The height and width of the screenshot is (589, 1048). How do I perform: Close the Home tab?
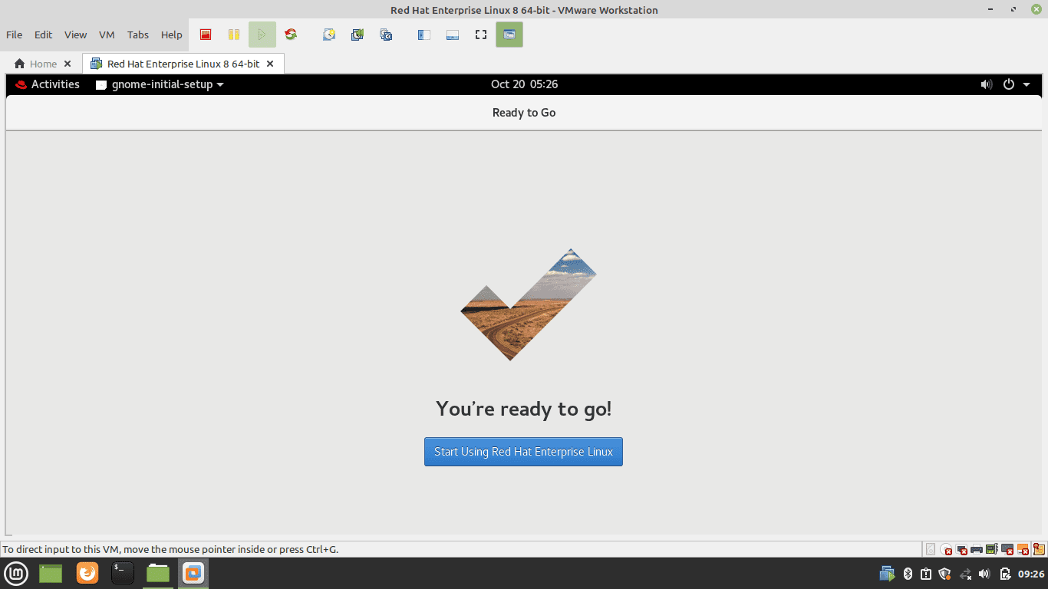tap(68, 64)
